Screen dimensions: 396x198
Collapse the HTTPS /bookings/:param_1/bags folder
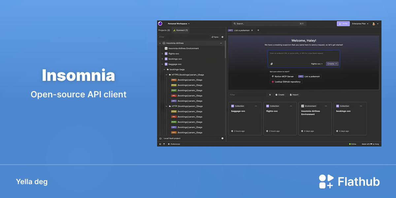click(x=166, y=75)
